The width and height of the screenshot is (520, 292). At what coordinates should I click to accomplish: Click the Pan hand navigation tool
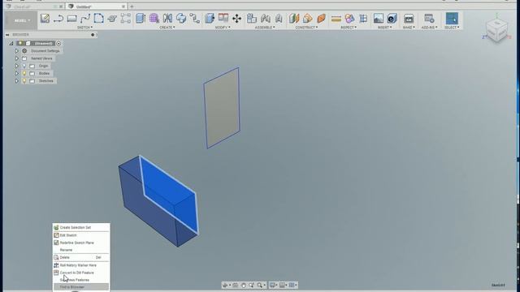244,285
